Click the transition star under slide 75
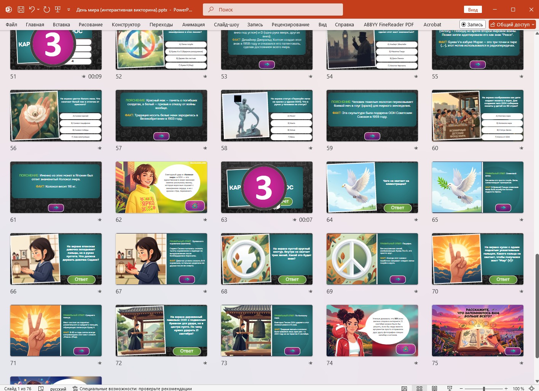Screen dimensions: 539x391 tap(521, 363)
